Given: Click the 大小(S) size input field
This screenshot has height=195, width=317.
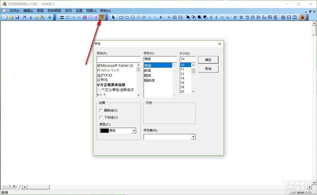Looking at the screenshot, I should 188,59.
